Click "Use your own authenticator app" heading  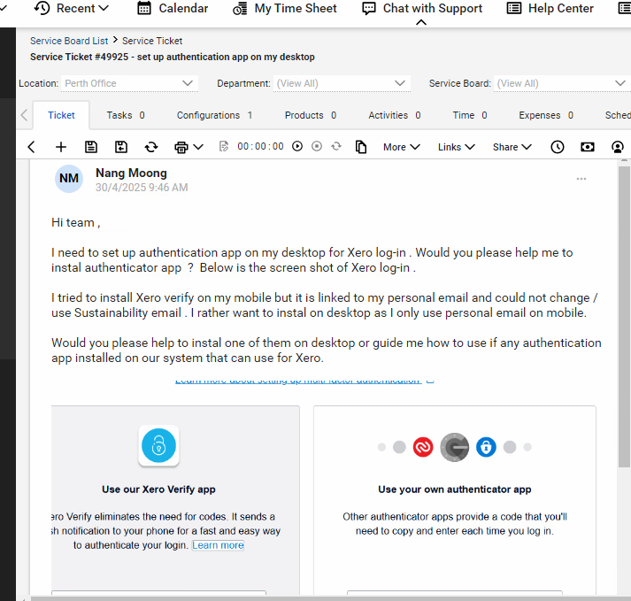pyautogui.click(x=455, y=489)
